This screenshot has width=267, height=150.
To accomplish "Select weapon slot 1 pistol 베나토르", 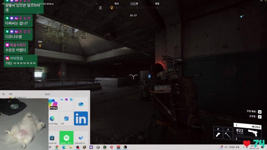I will pyautogui.click(x=247, y=130).
